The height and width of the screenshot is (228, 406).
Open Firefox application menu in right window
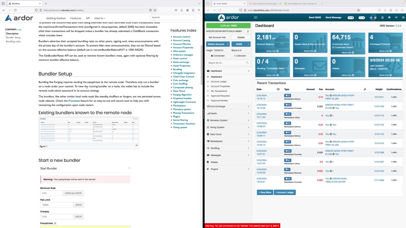[x=402, y=10]
